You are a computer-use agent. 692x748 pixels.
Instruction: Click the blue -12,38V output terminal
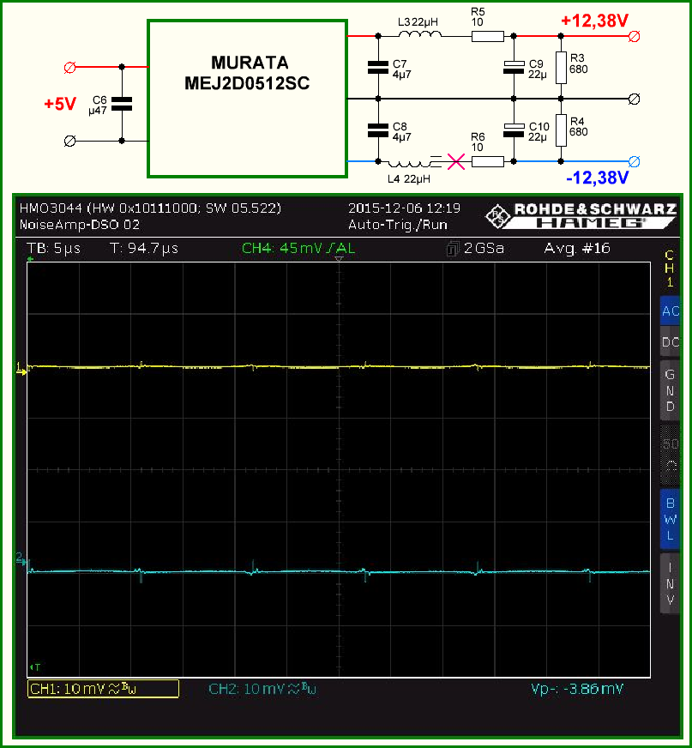click(x=635, y=162)
